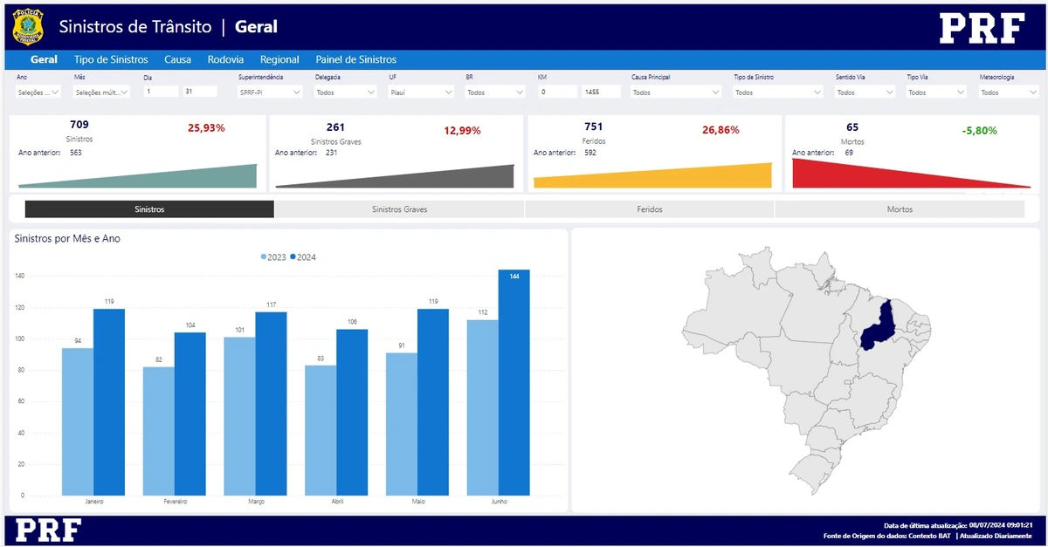Click the Sinistros por Mês e Ano title
The height and width of the screenshot is (547, 1048).
click(x=67, y=238)
